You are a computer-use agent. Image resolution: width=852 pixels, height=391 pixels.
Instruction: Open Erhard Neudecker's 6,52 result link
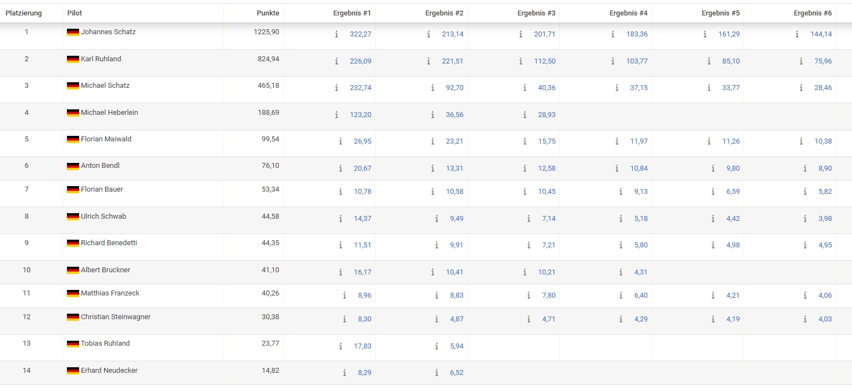[456, 373]
